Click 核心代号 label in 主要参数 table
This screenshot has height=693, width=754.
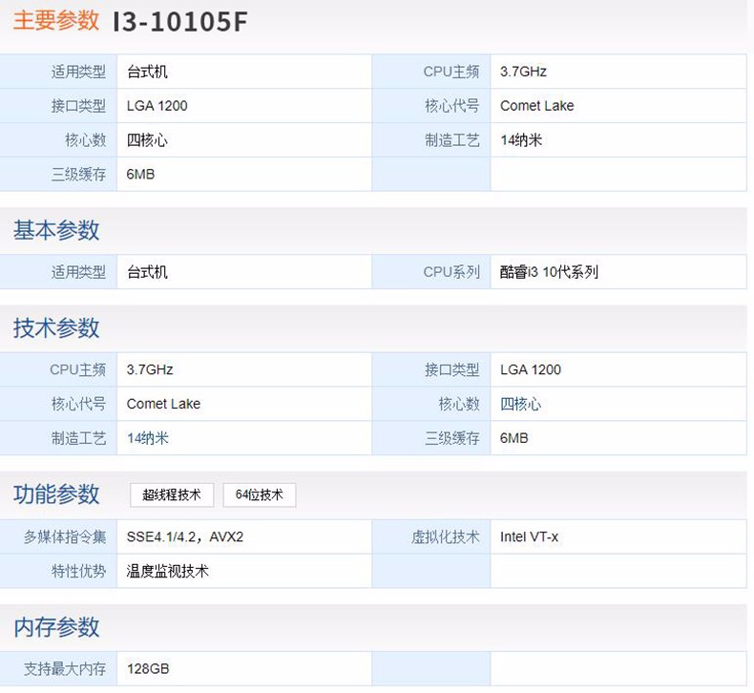point(452,106)
